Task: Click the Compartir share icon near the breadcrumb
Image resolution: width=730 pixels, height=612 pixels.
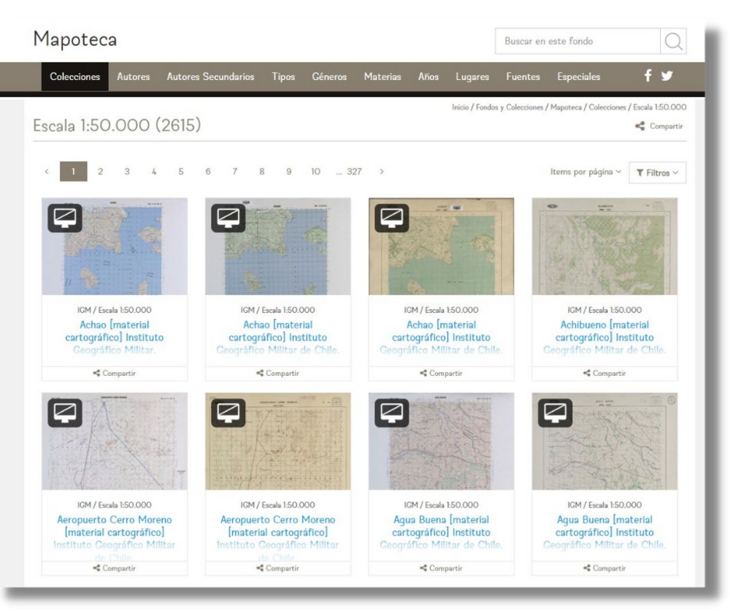Action: tap(640, 127)
